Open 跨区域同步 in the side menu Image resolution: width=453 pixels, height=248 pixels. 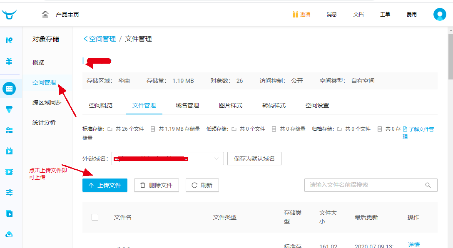(x=47, y=102)
